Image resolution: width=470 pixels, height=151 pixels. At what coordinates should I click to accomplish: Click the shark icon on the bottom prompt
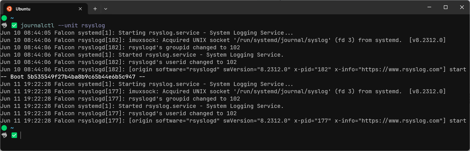[4, 135]
